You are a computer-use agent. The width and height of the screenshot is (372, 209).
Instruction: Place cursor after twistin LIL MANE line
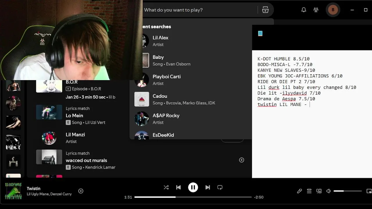click(x=310, y=105)
